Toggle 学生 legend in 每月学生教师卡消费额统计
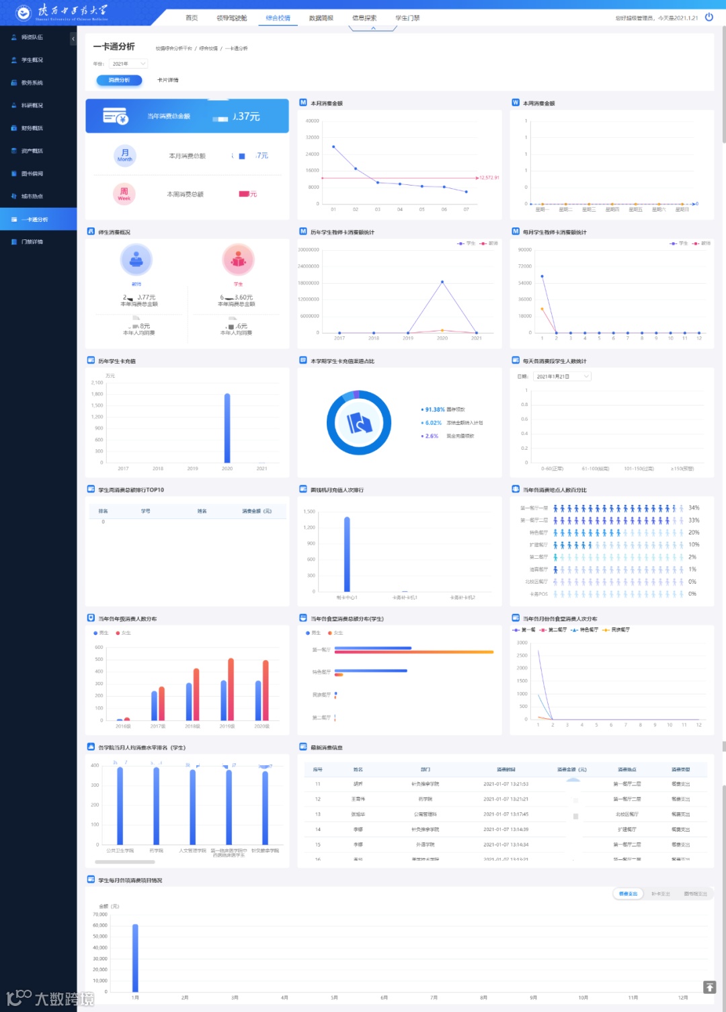The width and height of the screenshot is (726, 1012). click(x=679, y=243)
